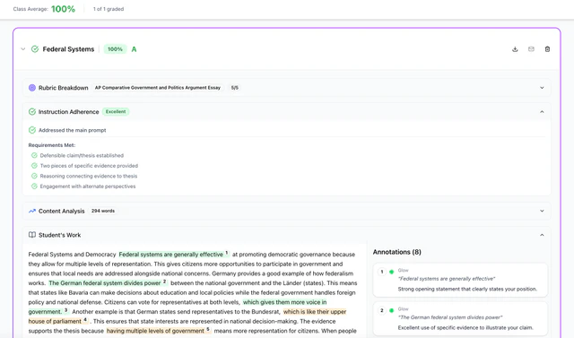Click the purple Rubric Breakdown icon
This screenshot has height=338, width=574.
coord(32,88)
